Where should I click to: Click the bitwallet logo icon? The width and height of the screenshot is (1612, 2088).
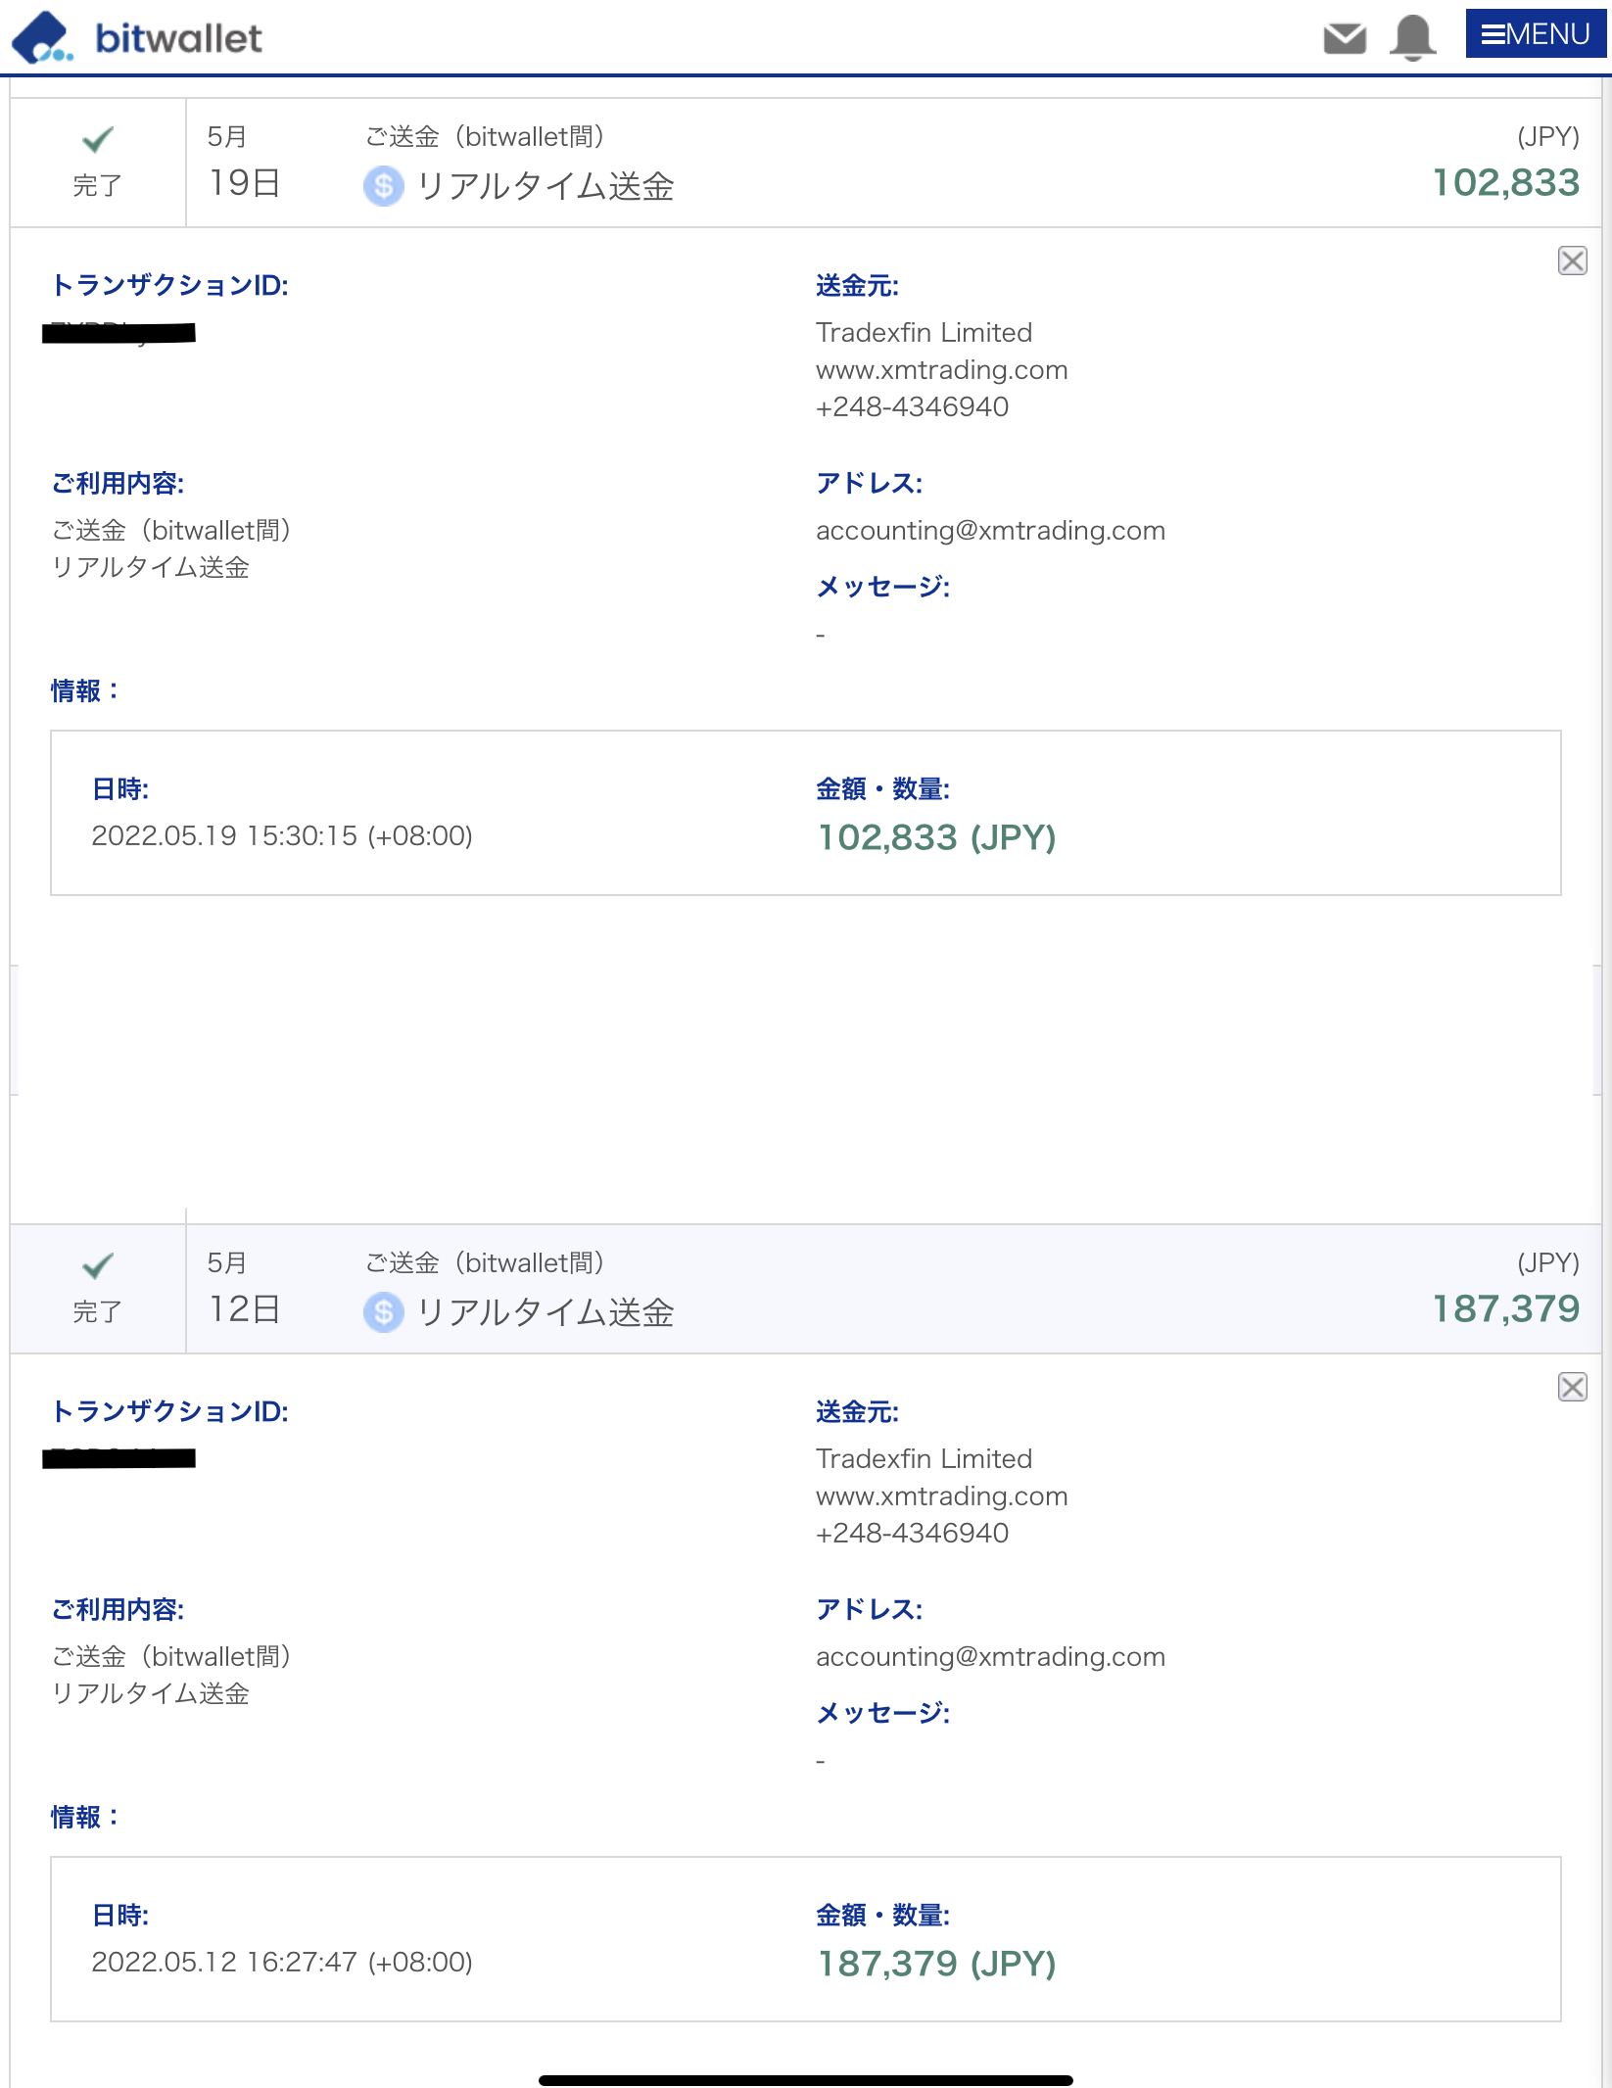[x=42, y=38]
